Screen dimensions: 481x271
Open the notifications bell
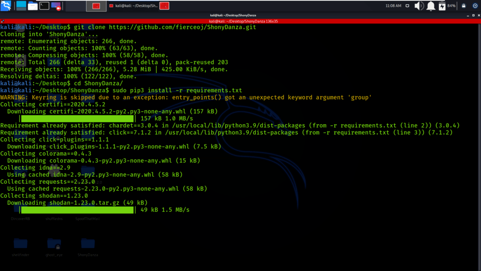coord(430,6)
